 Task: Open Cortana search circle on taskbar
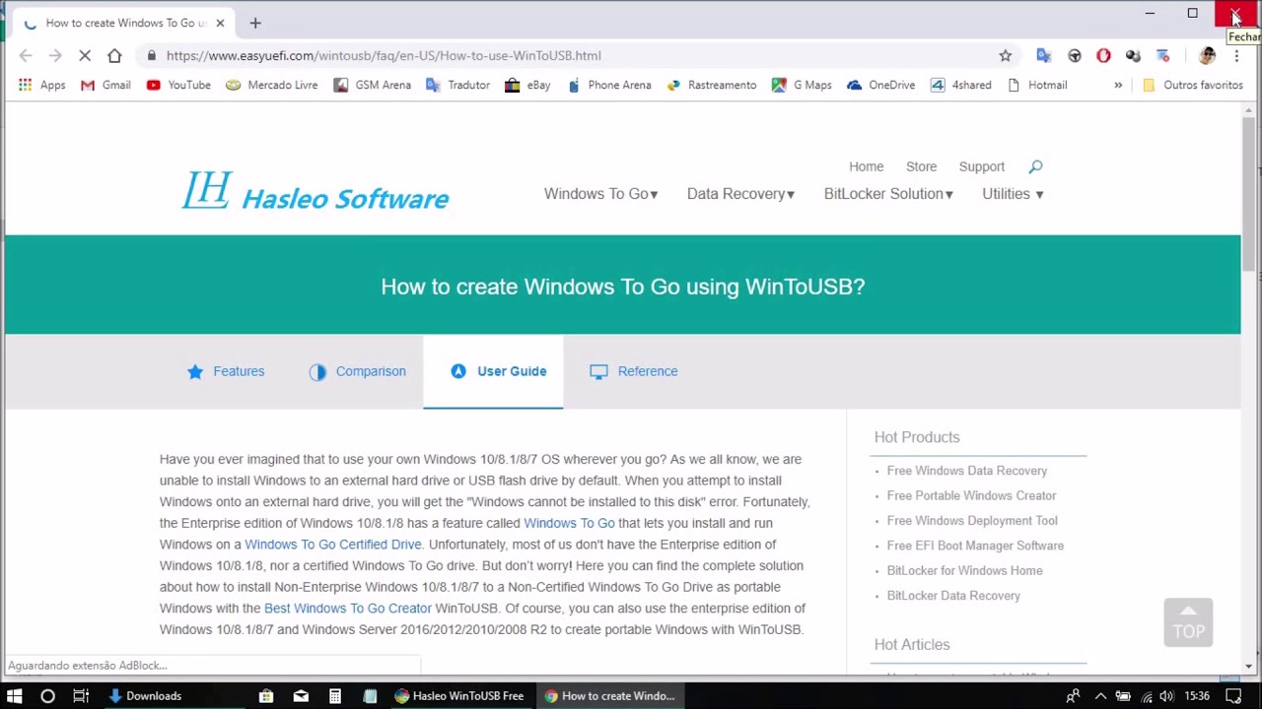point(47,696)
